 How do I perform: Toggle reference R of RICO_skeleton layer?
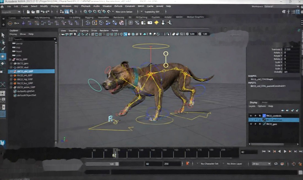260,120
